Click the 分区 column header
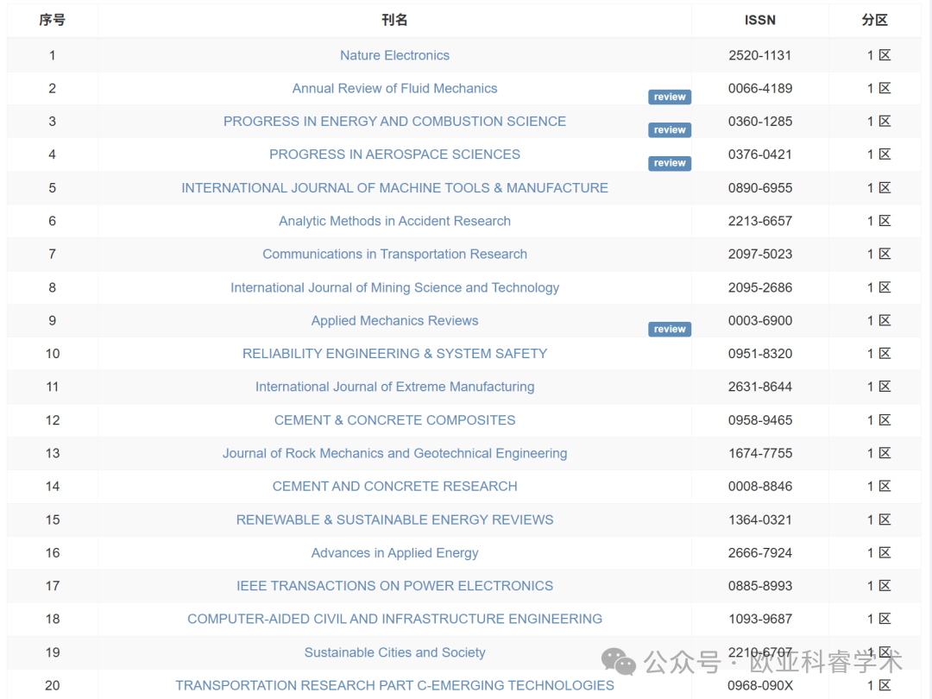 point(875,20)
